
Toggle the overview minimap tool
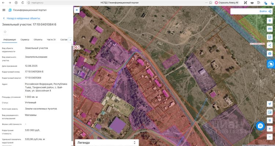tap(269, 112)
